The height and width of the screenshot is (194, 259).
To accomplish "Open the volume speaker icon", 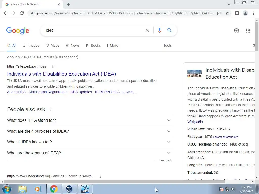I will (x=233, y=189).
